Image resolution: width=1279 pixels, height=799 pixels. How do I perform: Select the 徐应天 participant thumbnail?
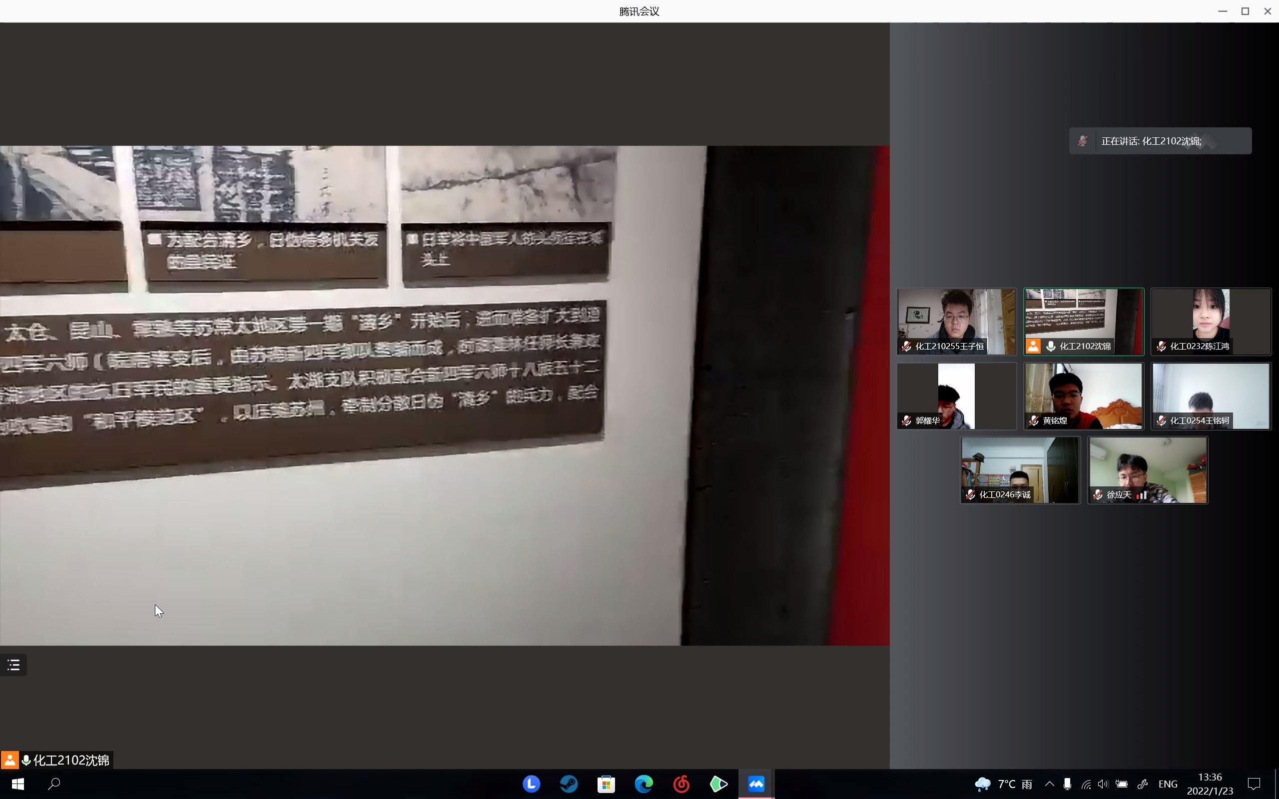click(1148, 470)
